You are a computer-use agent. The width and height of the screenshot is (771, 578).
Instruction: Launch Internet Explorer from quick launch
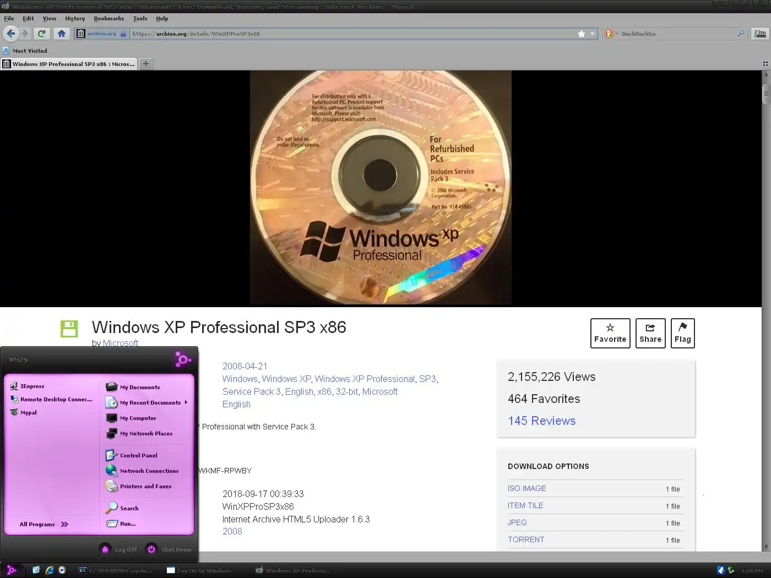coord(49,570)
